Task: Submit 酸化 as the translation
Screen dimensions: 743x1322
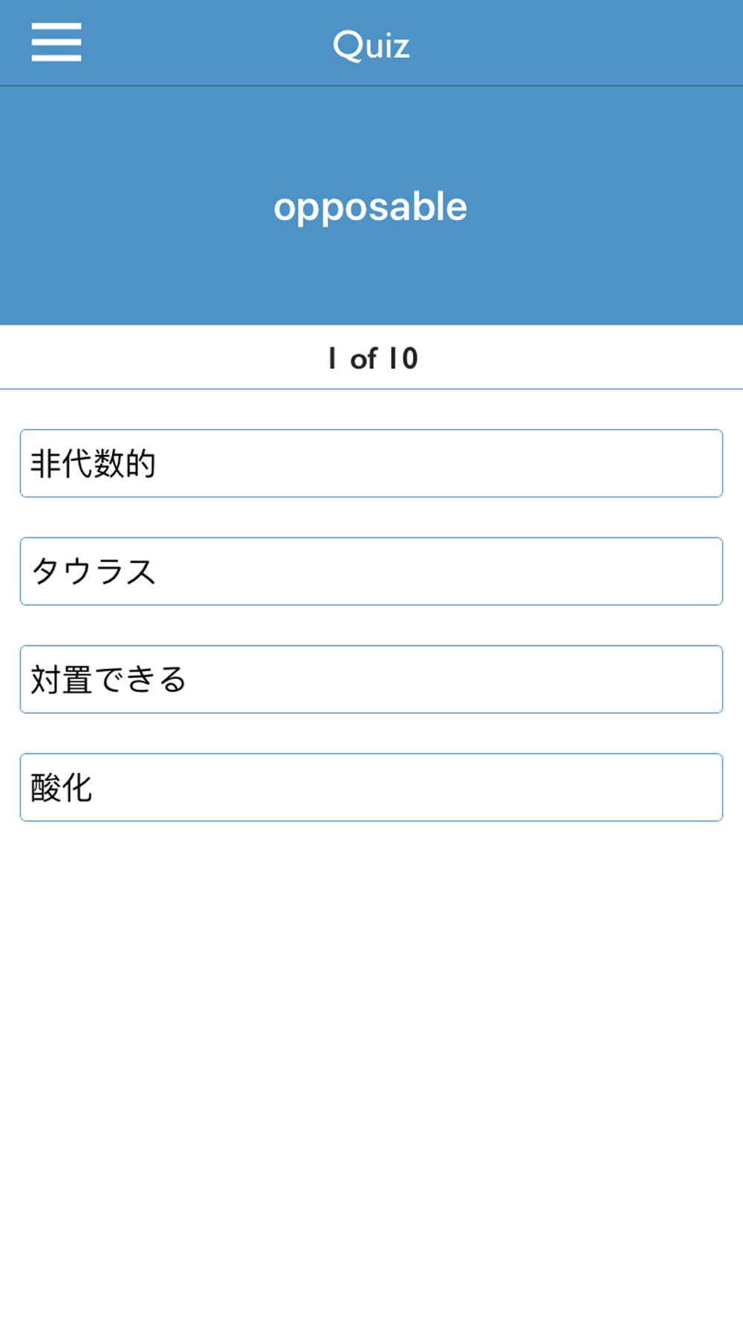Action: pos(371,787)
